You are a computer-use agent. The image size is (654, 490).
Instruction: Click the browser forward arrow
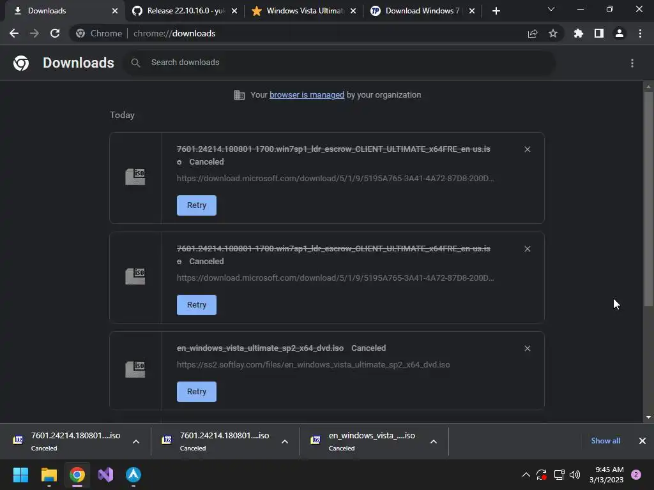(x=34, y=33)
